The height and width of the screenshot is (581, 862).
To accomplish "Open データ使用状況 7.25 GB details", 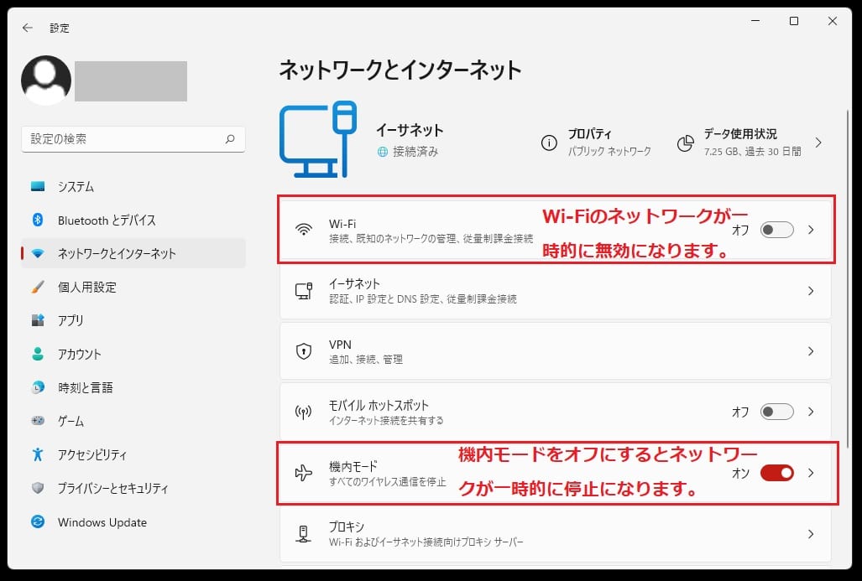I will point(751,143).
